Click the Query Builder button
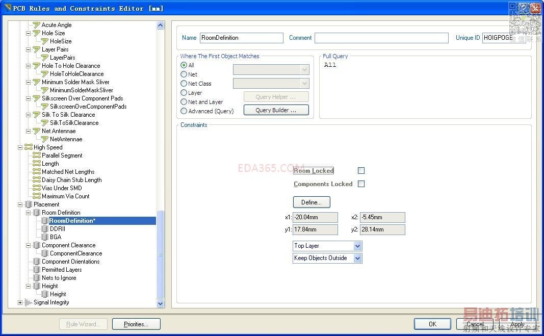The image size is (544, 336). (276, 110)
